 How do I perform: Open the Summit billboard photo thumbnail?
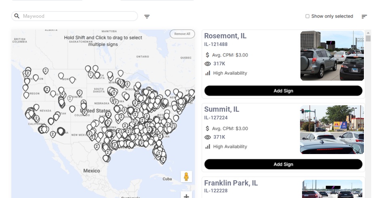pos(332,129)
